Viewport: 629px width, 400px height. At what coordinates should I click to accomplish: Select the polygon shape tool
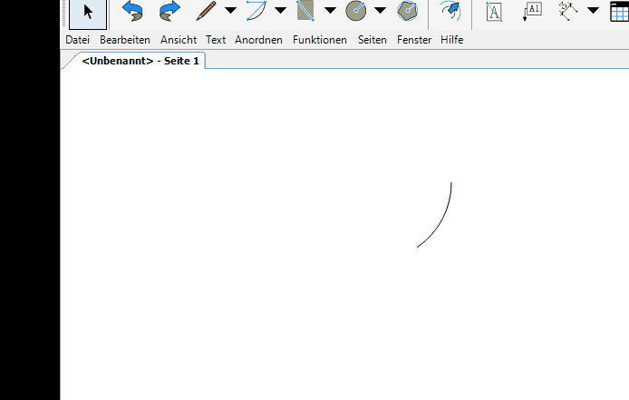pos(408,11)
